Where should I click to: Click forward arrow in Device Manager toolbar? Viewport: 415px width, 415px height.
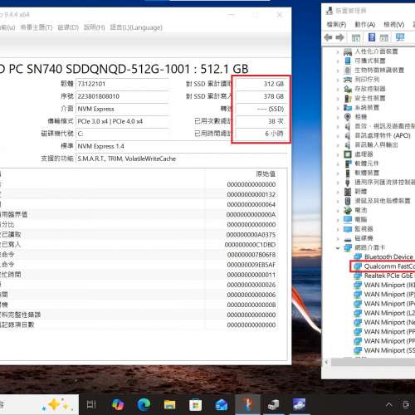[339, 37]
